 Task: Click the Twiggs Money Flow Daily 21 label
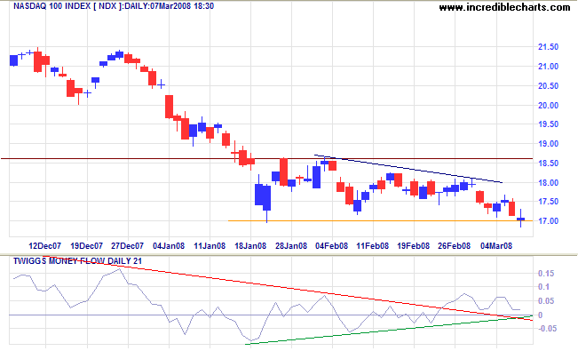77,261
